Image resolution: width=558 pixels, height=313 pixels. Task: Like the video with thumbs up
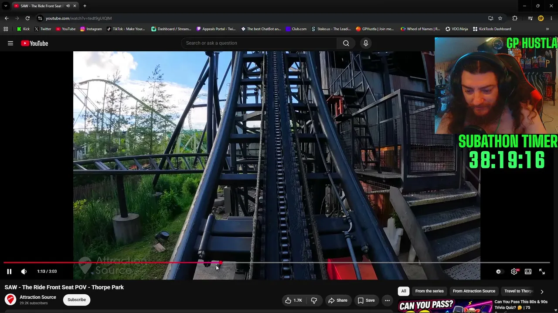[293, 300]
